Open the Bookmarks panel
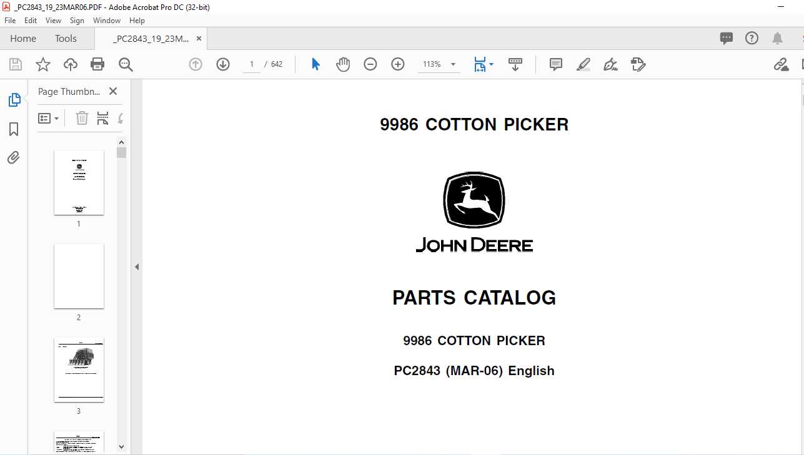The image size is (804, 455). point(14,129)
